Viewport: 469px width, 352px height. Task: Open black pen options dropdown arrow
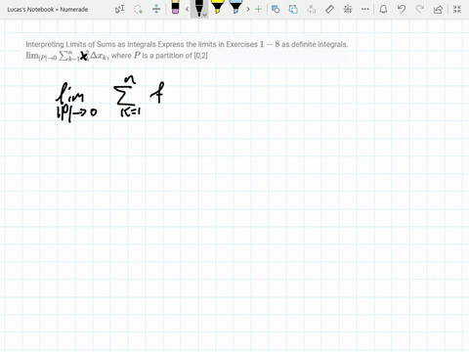[205, 15]
